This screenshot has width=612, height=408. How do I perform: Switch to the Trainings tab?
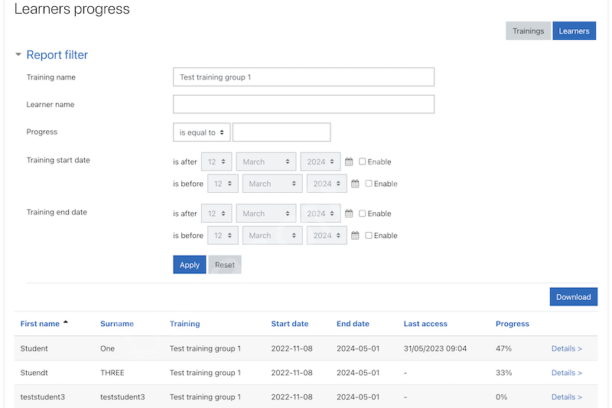click(528, 31)
